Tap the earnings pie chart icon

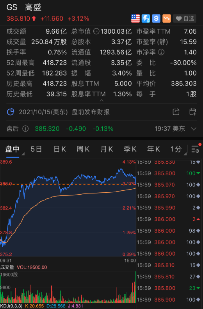(11, 112)
